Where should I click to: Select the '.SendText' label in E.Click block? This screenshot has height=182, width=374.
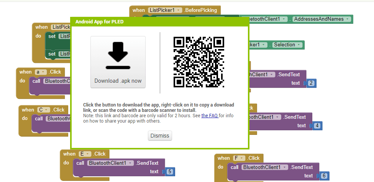point(147,163)
